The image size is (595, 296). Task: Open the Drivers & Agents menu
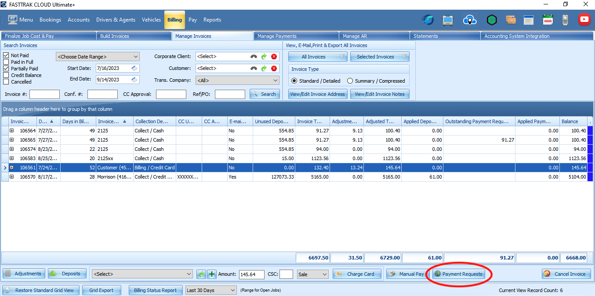click(x=116, y=20)
